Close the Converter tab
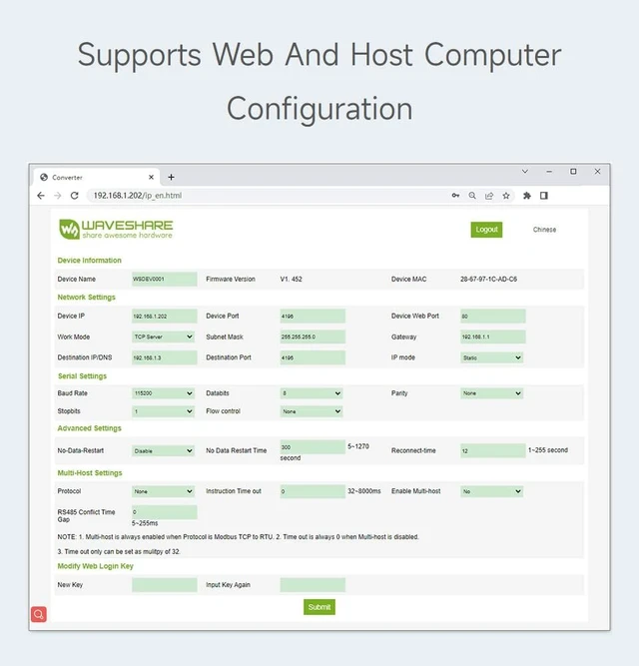This screenshot has height=666, width=639. point(151,177)
